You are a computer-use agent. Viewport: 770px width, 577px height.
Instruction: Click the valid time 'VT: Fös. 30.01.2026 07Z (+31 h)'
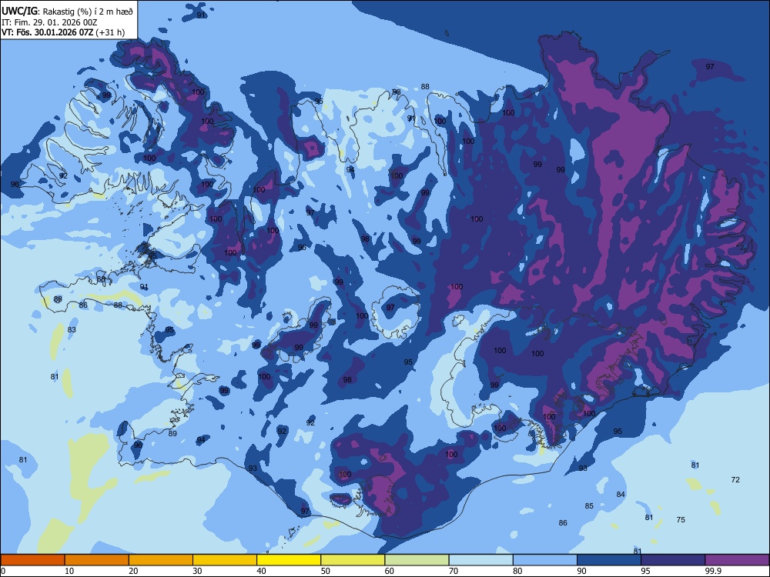point(63,32)
